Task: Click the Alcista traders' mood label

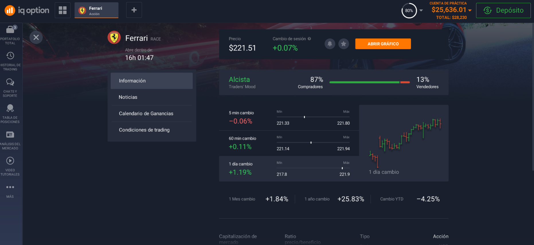Action: (239, 79)
